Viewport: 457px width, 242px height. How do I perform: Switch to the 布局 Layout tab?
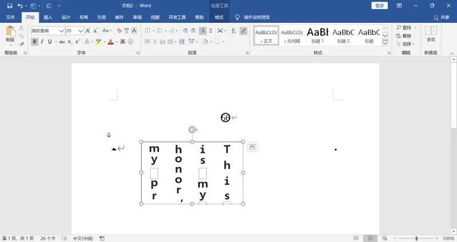click(x=83, y=17)
